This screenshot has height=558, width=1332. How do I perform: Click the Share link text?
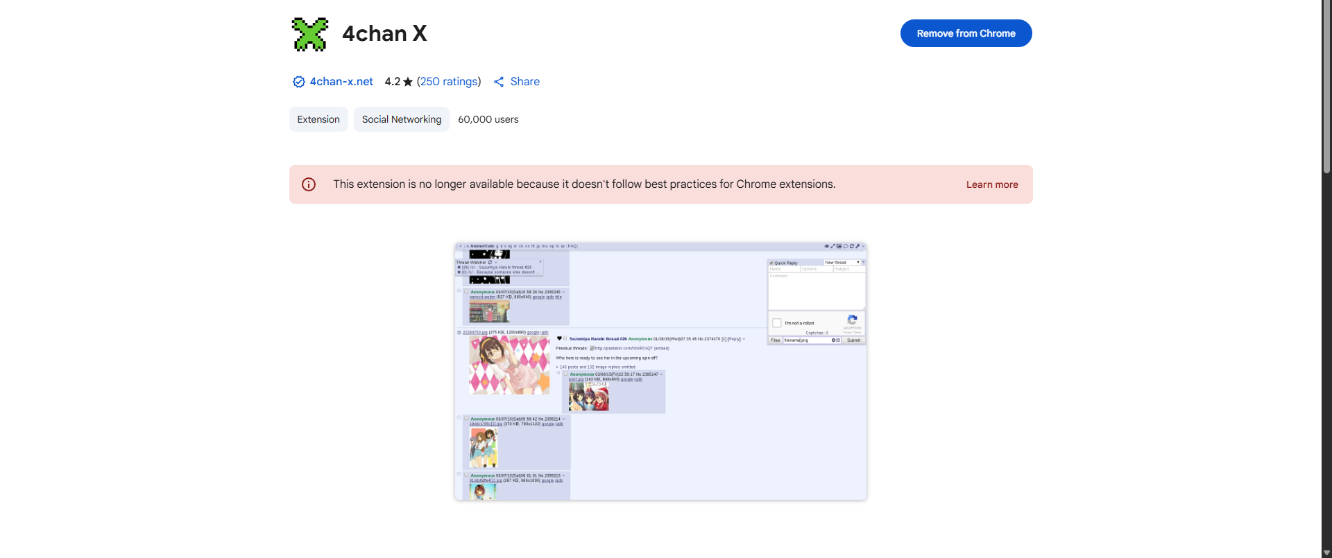pos(525,82)
